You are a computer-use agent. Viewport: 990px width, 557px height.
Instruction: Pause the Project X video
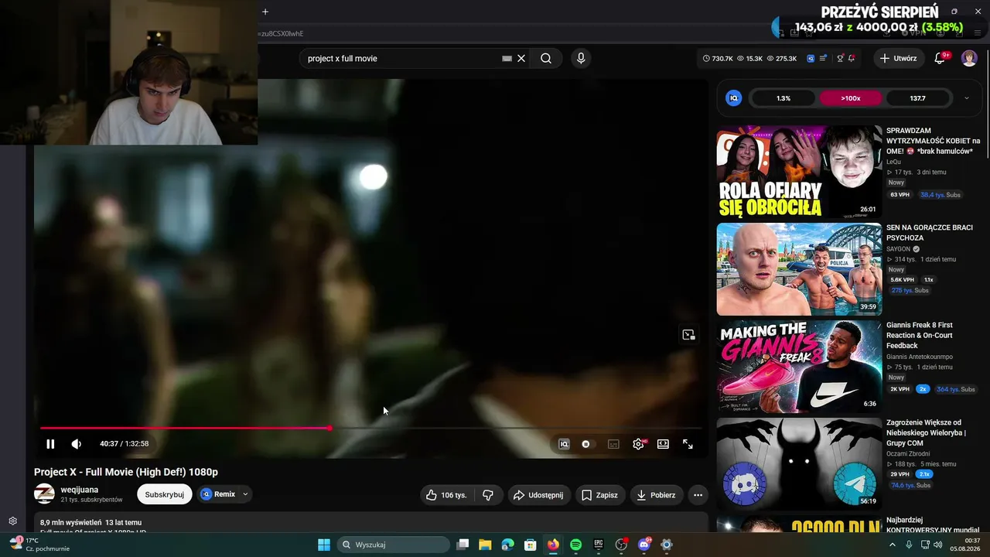tap(50, 444)
